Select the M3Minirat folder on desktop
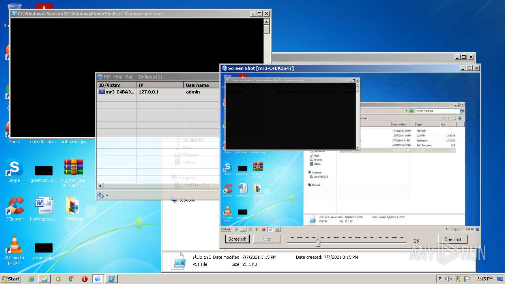 click(73, 209)
